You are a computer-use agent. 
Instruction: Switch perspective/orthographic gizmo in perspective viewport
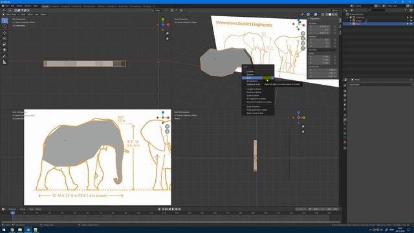click(303, 48)
